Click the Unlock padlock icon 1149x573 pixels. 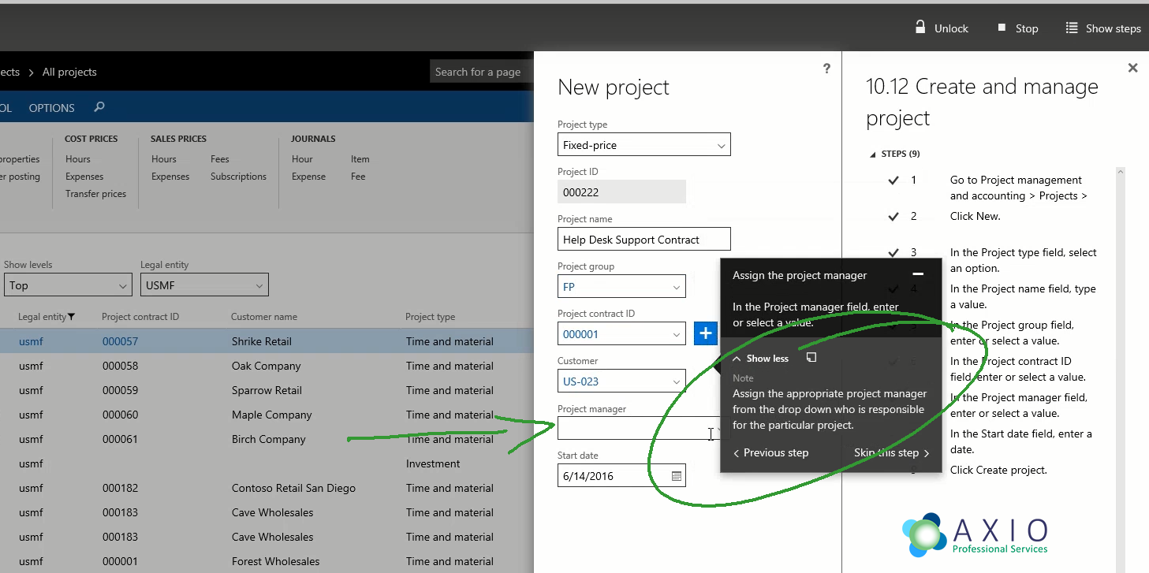tap(920, 27)
